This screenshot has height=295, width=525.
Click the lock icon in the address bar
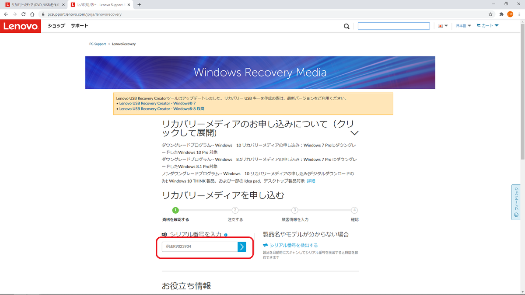coord(43,14)
